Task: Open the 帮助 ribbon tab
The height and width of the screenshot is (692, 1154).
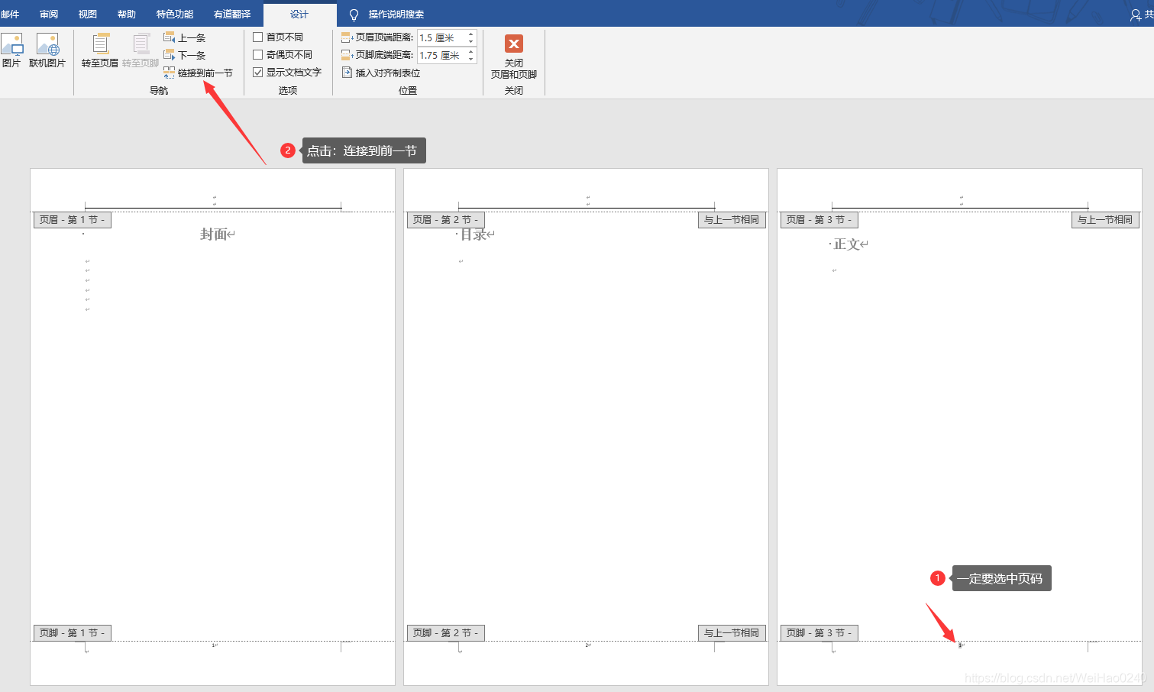Action: [127, 15]
